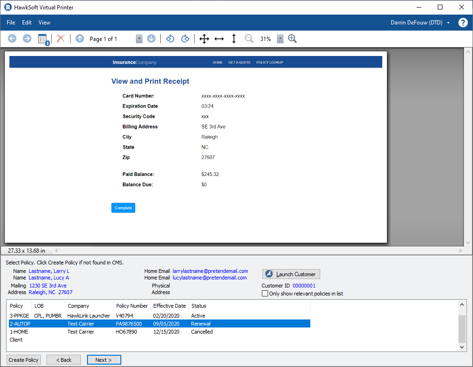This screenshot has height=367, width=473.
Task: Open the Help menu via question mark icon
Action: point(463,22)
